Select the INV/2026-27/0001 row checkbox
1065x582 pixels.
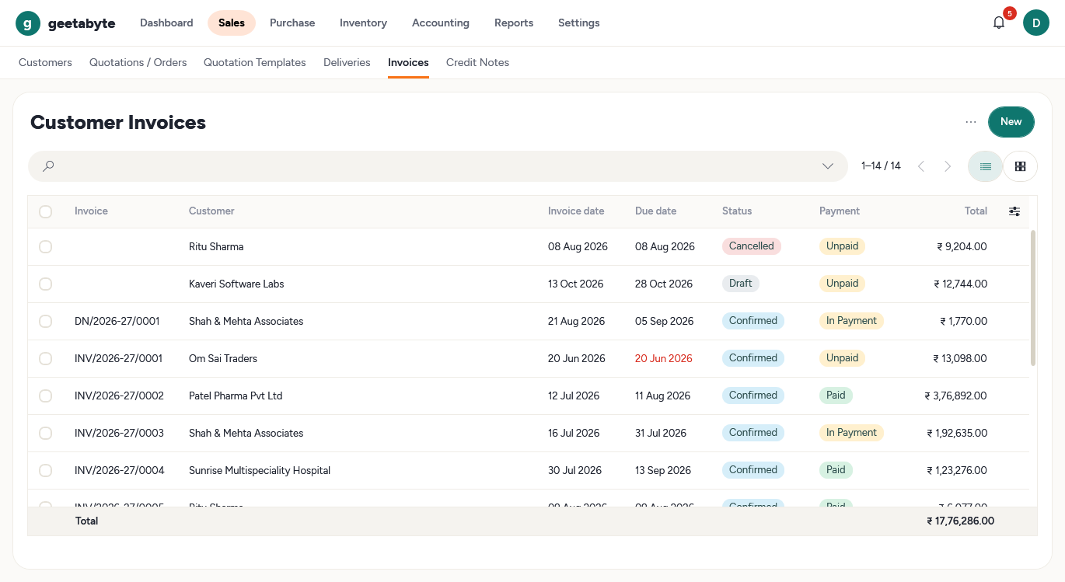45,359
